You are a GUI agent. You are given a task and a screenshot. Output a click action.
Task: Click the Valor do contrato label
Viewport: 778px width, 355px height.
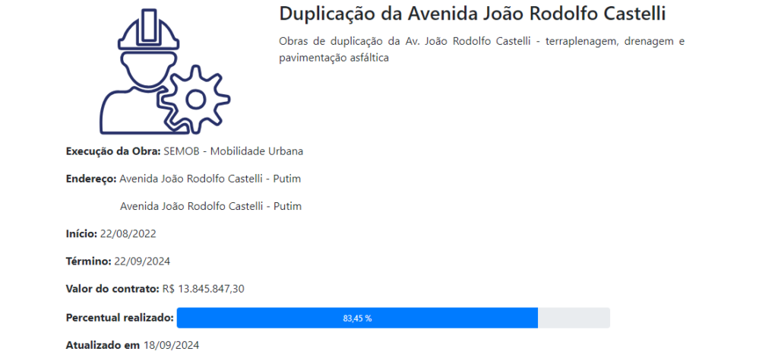point(112,289)
